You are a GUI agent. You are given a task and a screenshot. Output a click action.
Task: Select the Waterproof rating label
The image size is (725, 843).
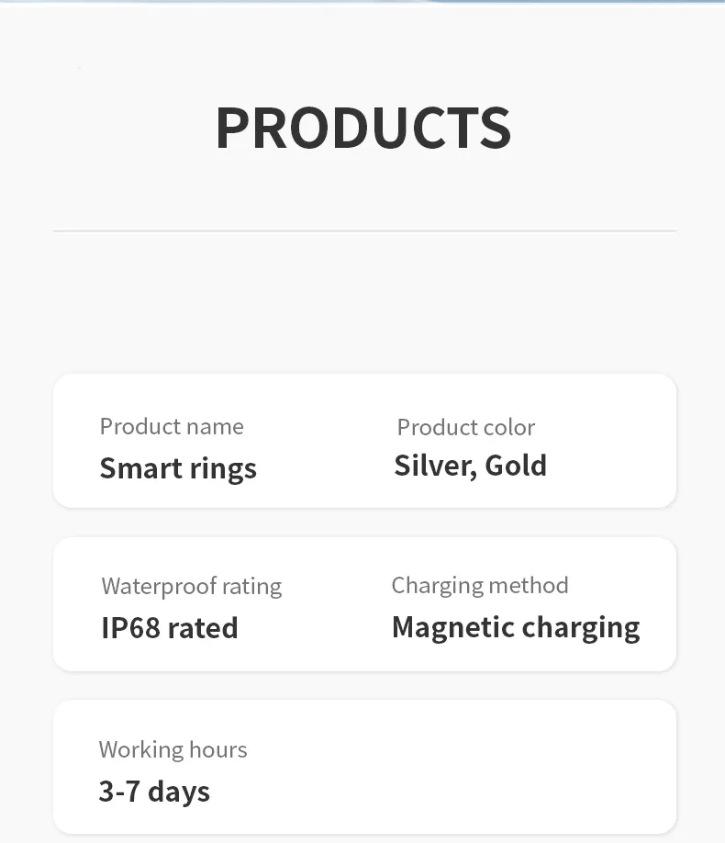[191, 586]
